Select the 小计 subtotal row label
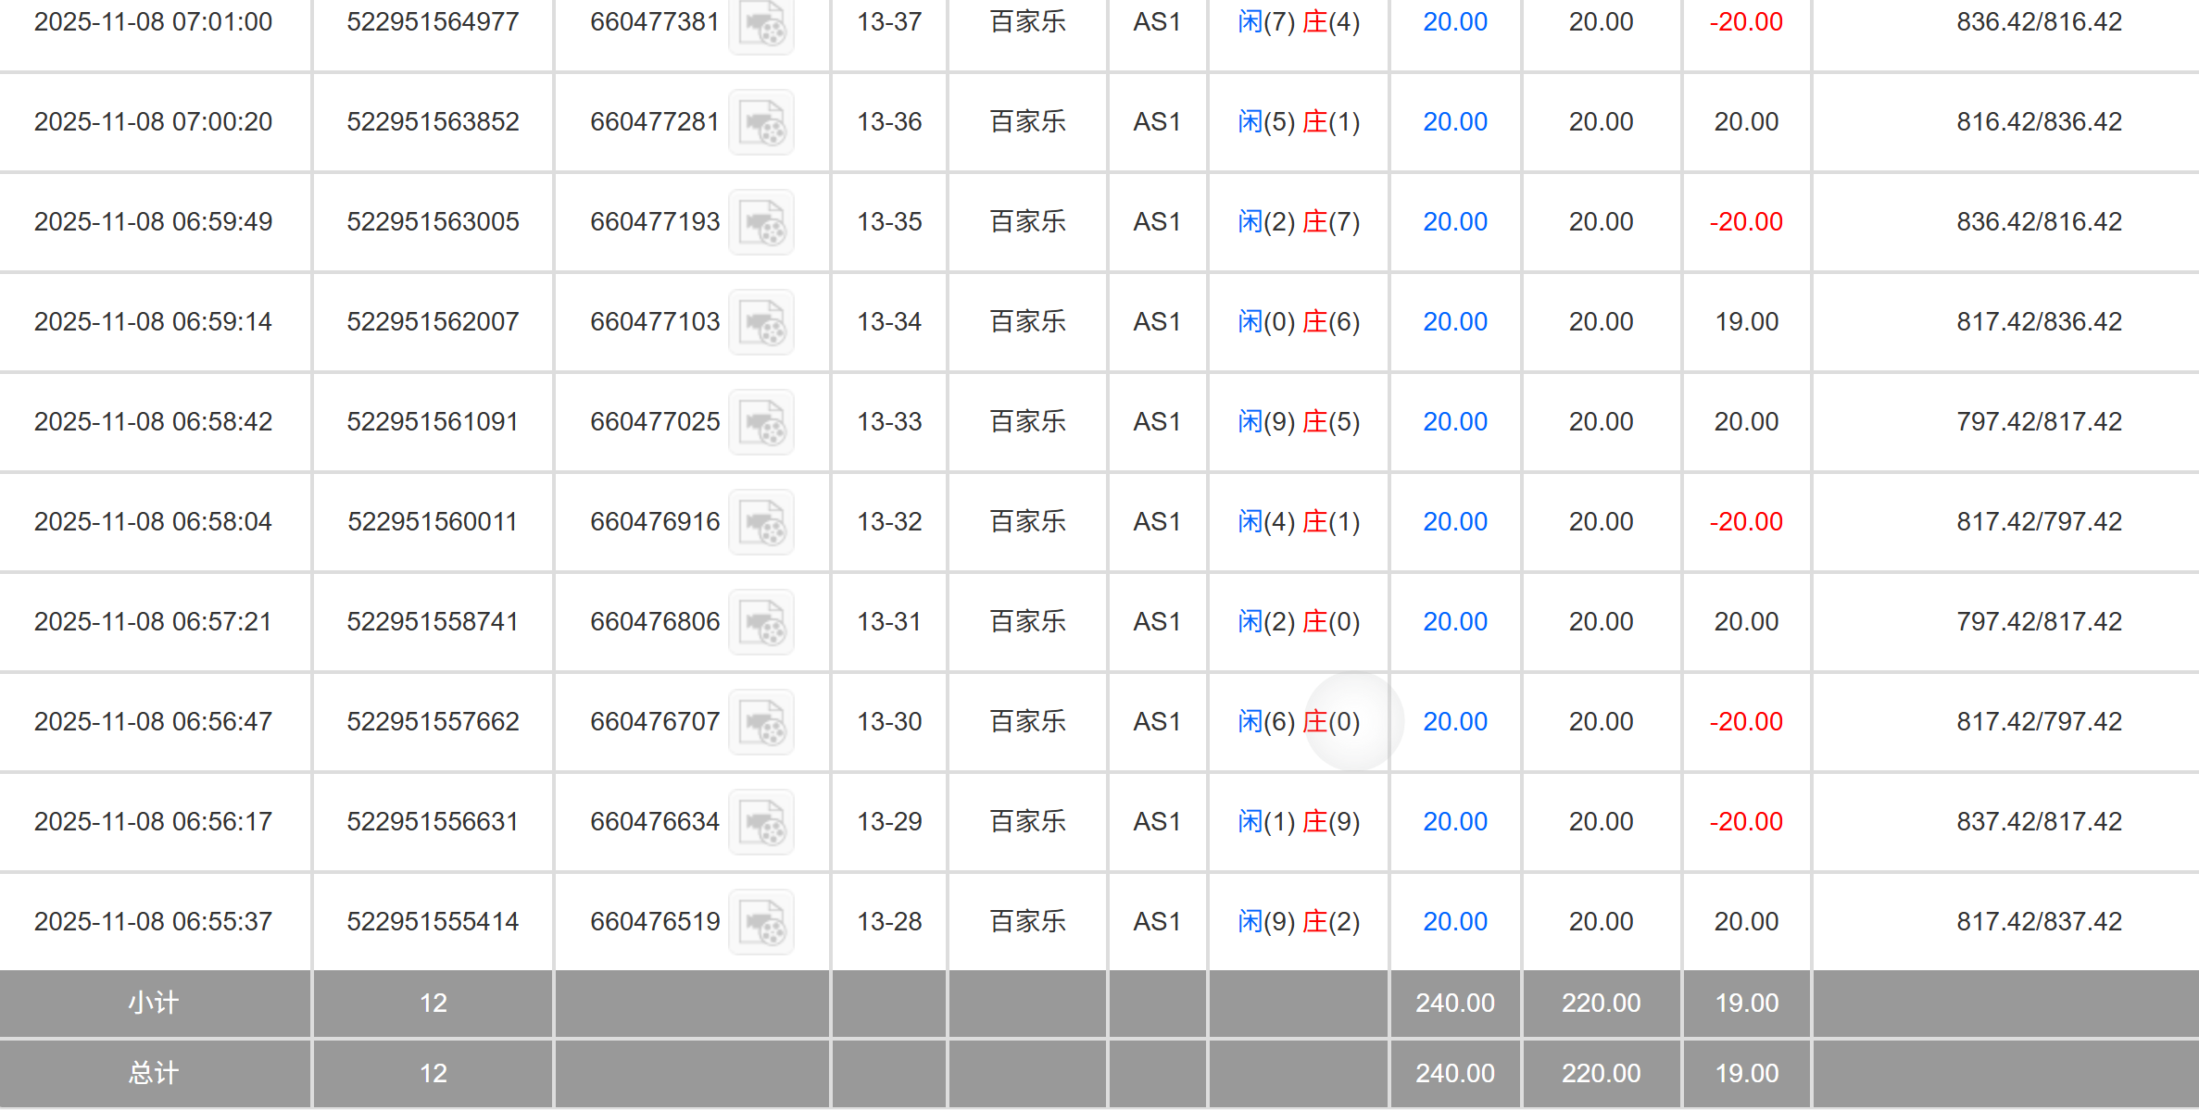 (154, 1004)
